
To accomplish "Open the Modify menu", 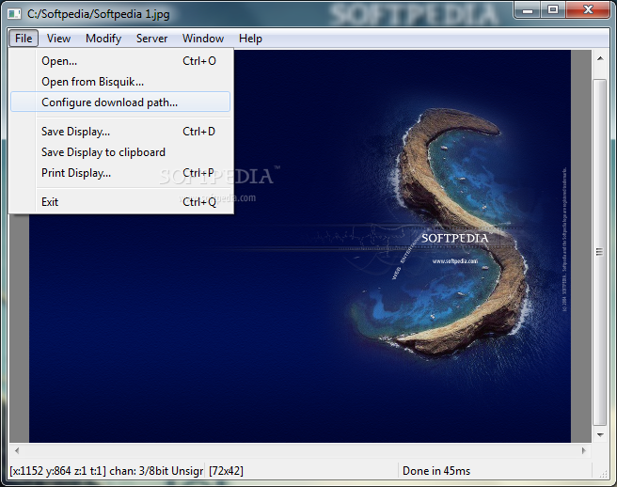I will 103,39.
